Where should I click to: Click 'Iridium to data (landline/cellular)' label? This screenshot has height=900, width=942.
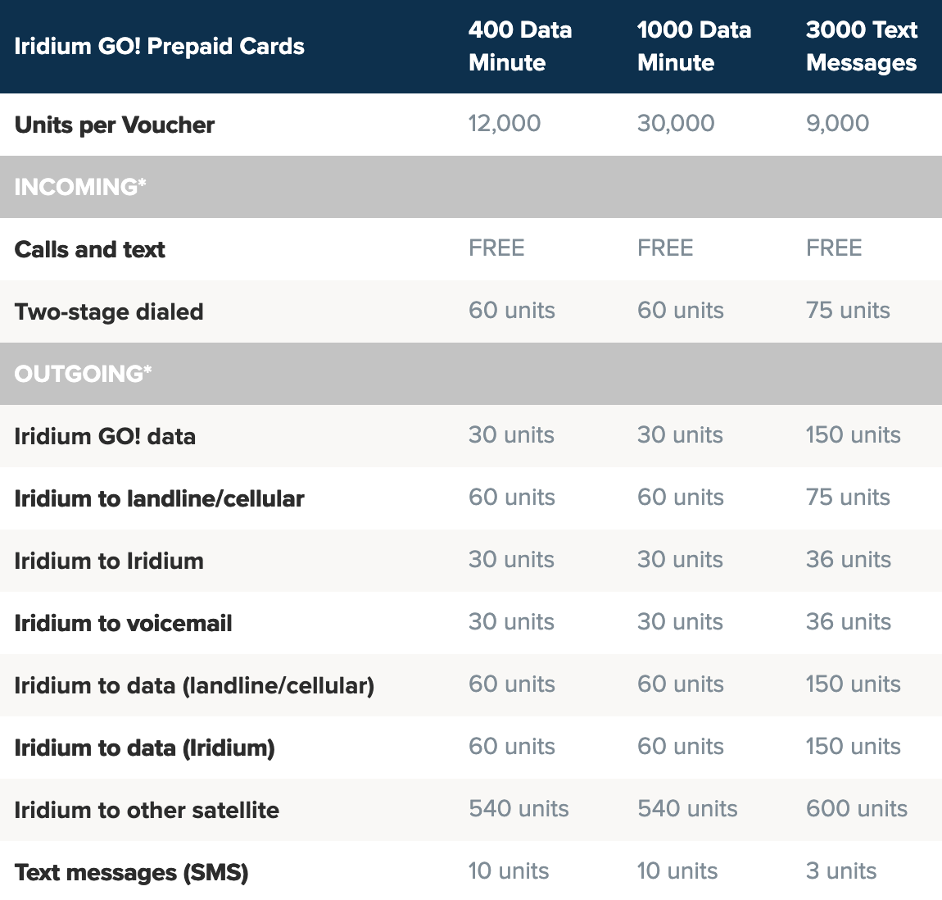click(194, 686)
